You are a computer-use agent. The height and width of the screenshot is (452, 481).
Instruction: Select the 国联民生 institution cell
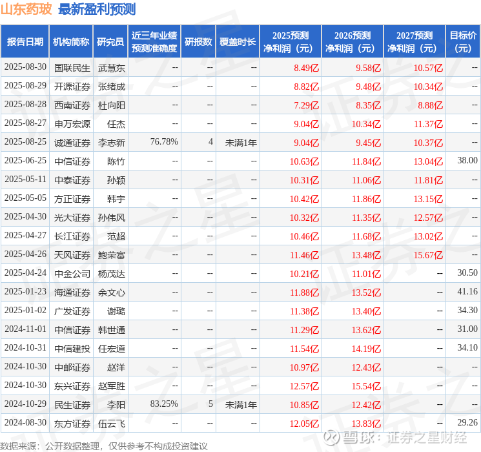(x=72, y=68)
